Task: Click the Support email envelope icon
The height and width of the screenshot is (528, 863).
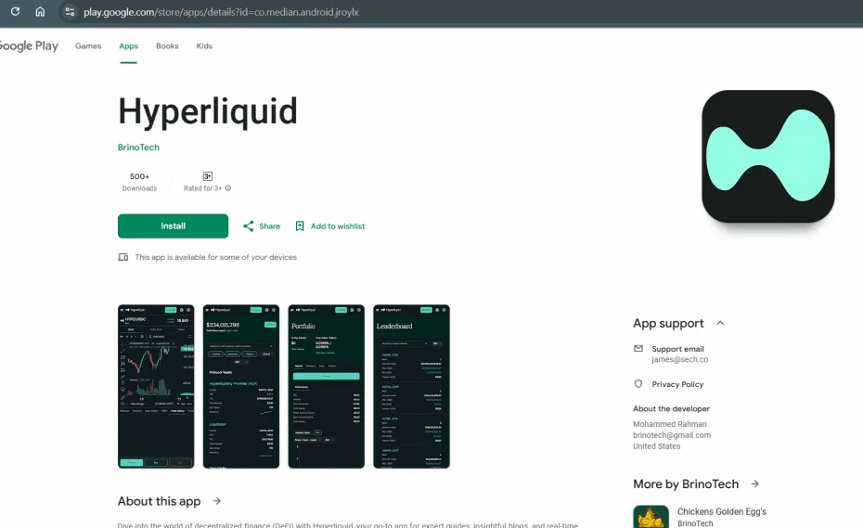Action: 638,349
